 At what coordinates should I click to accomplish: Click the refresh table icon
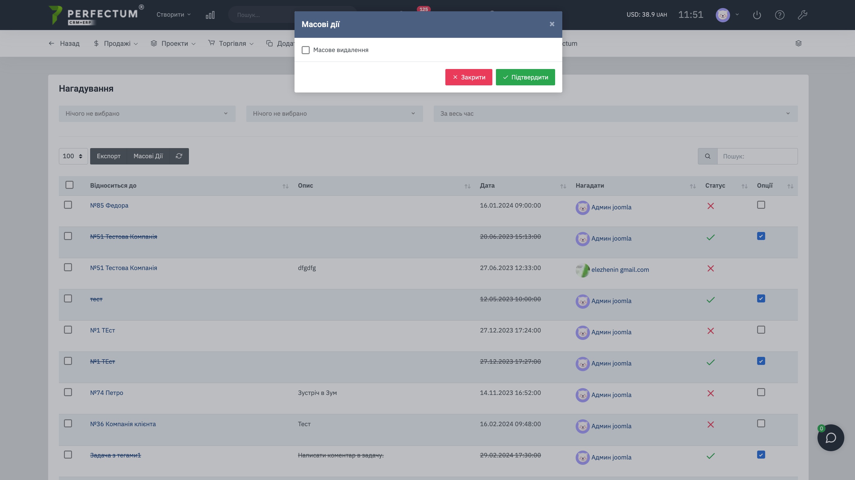point(179,156)
